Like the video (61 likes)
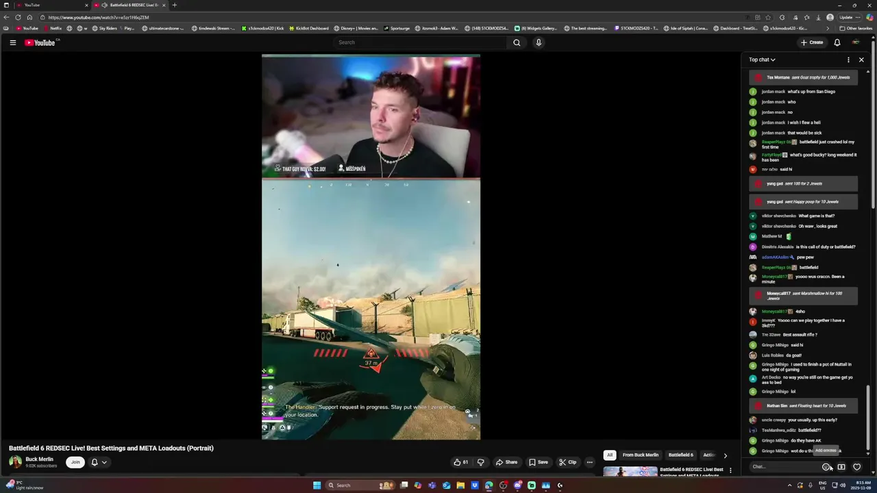The height and width of the screenshot is (493, 877). pos(461,462)
